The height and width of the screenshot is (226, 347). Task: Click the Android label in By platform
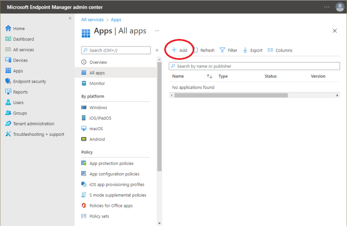[x=97, y=139]
